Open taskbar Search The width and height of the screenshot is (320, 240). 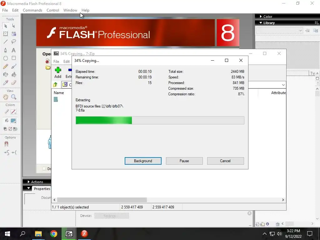[22, 234]
